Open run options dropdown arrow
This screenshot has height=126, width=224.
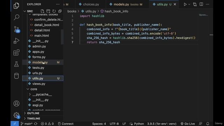189,5
